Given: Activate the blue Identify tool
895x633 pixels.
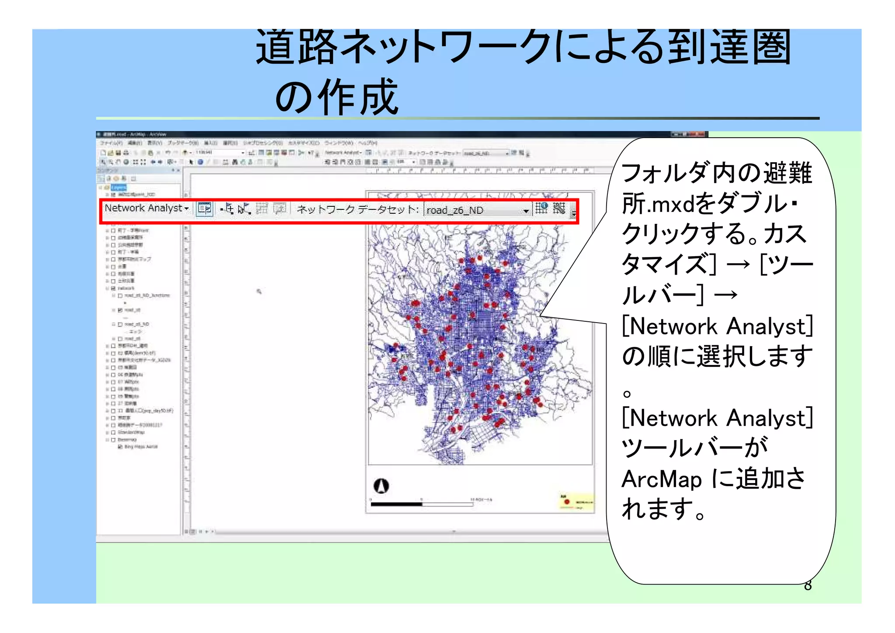Looking at the screenshot, I should click(200, 162).
